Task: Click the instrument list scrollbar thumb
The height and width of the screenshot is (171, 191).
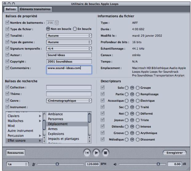Action: tap(44, 125)
